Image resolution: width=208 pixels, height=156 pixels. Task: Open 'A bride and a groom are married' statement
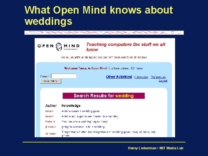click(x=90, y=116)
